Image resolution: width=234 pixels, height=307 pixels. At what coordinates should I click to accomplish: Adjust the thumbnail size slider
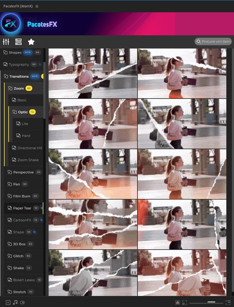click(211, 302)
